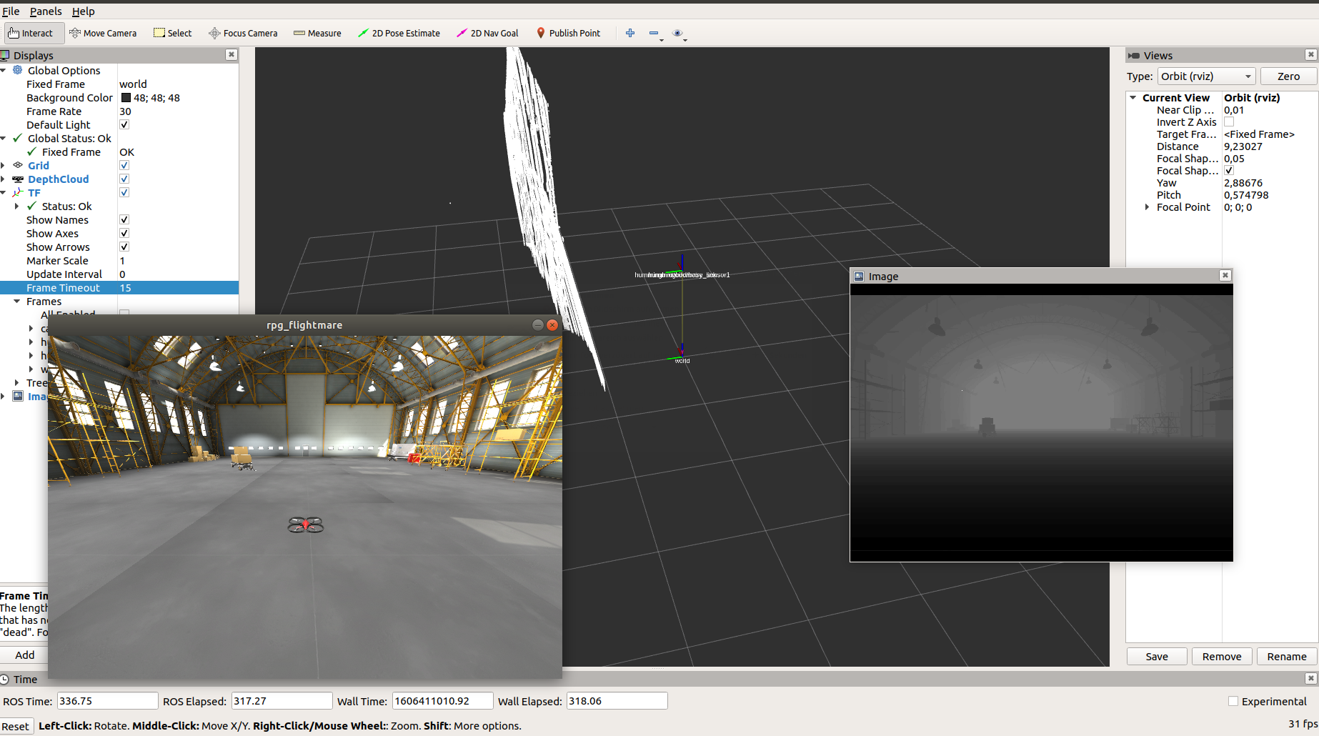Select the Interact tool
Viewport: 1319px width, 736px height.
pos(33,33)
